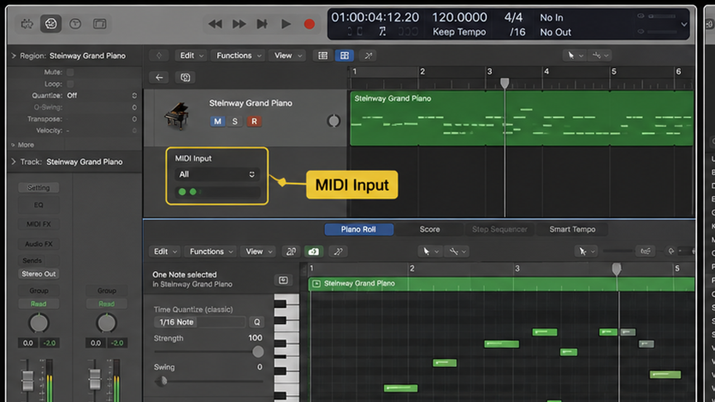Toggle the green MIDI In button in Piano Roll
The height and width of the screenshot is (402, 715).
click(314, 252)
